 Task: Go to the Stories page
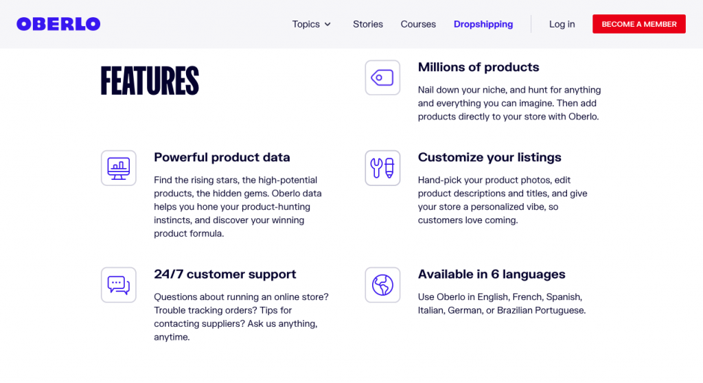[368, 24]
